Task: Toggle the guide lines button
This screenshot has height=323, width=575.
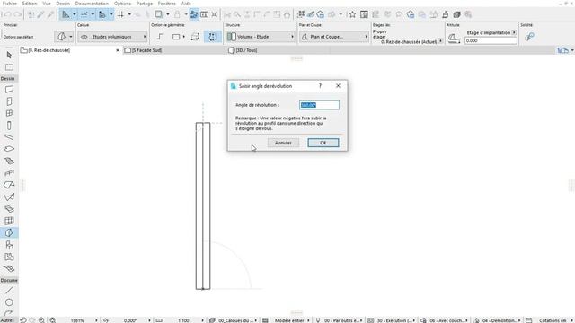Action: 66,14
